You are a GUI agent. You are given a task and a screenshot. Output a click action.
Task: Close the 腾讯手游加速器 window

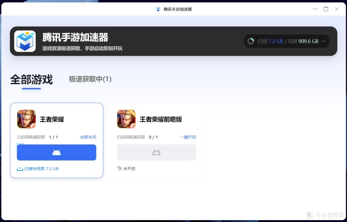point(337,9)
